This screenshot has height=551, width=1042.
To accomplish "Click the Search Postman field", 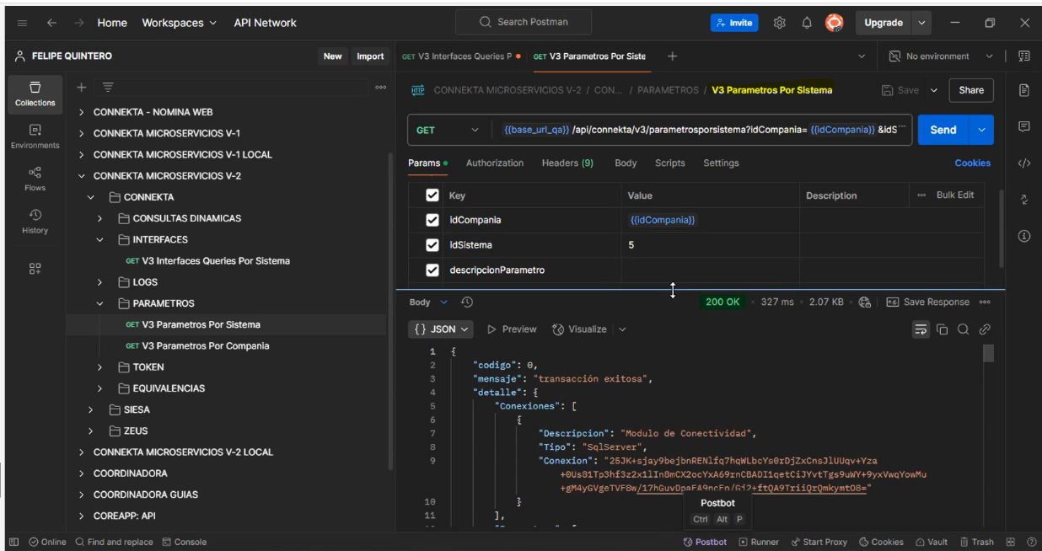I will coord(524,23).
